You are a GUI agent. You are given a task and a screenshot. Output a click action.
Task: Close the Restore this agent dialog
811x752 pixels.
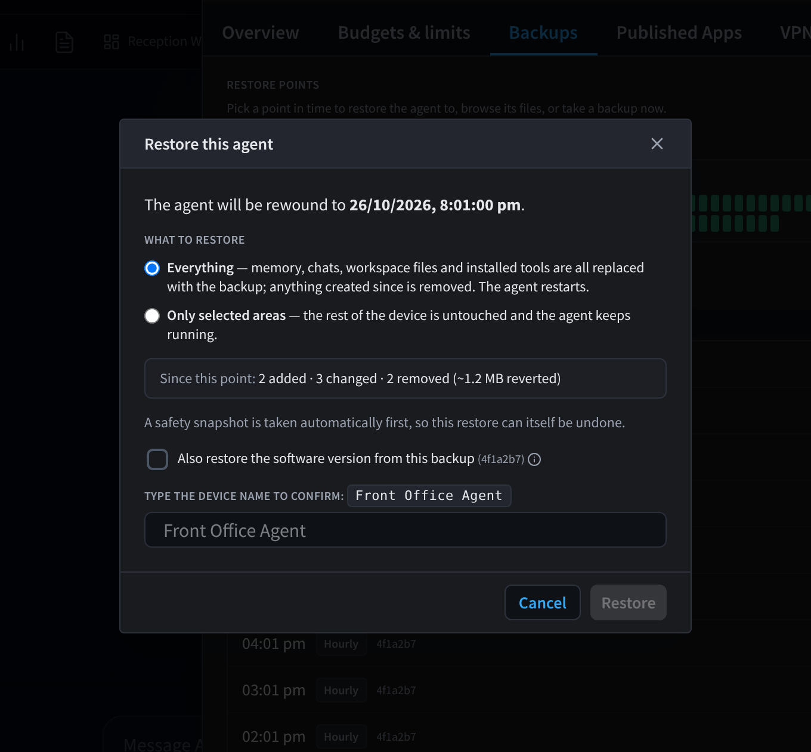point(657,144)
